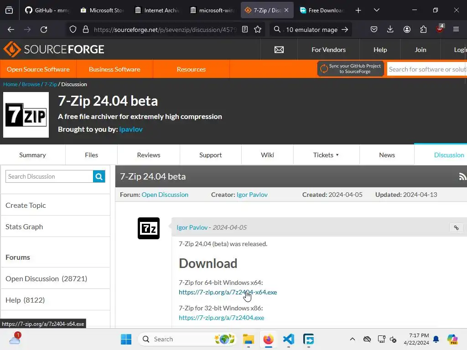Click Create Topic in sidebar

(26, 206)
